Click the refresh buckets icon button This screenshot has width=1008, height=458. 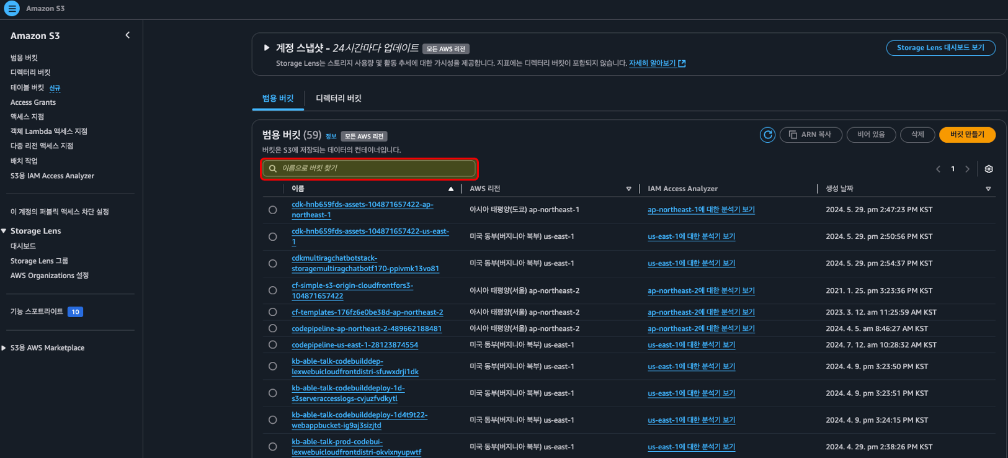point(767,135)
